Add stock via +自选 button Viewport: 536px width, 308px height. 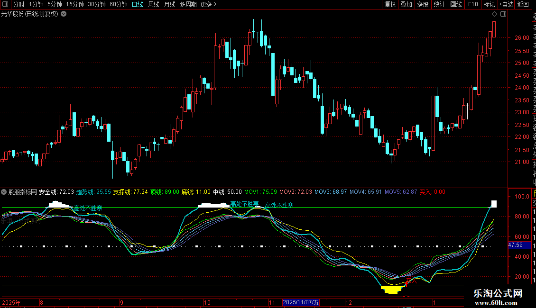506,5
